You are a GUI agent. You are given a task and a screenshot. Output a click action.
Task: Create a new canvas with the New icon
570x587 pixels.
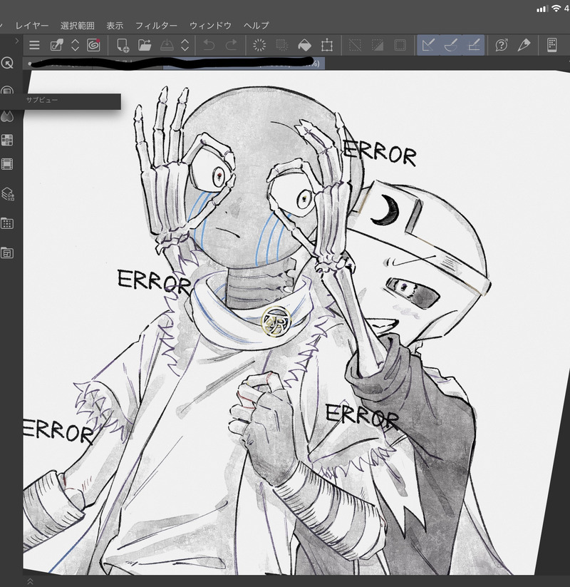tap(123, 46)
